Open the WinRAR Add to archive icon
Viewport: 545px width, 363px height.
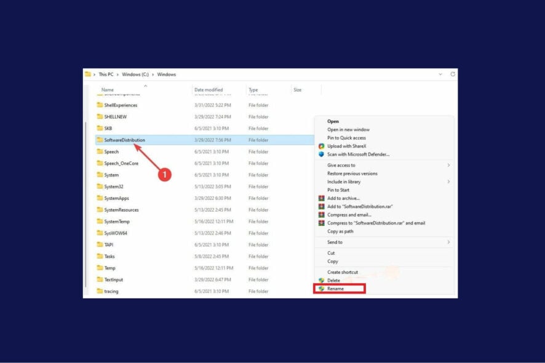[x=321, y=197]
